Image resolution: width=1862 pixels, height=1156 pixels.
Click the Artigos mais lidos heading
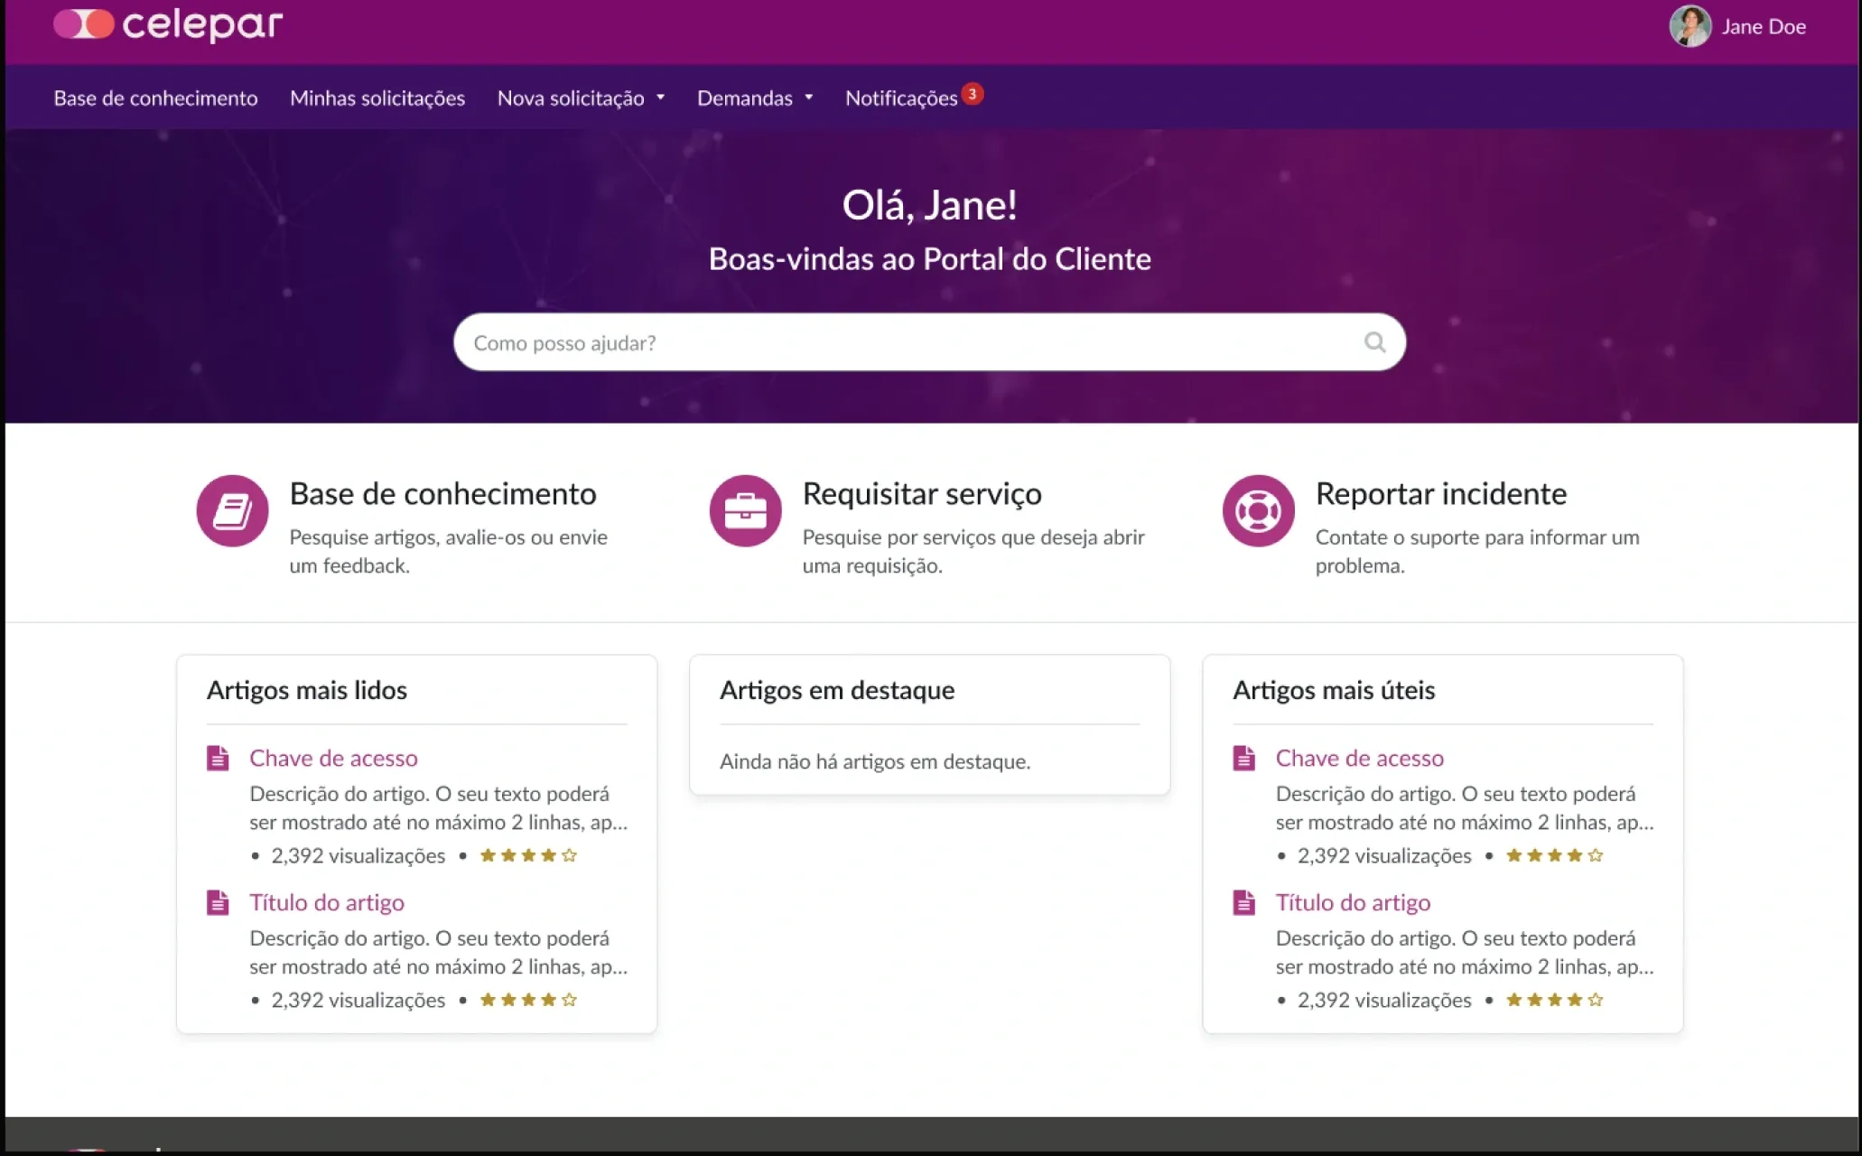pos(307,690)
